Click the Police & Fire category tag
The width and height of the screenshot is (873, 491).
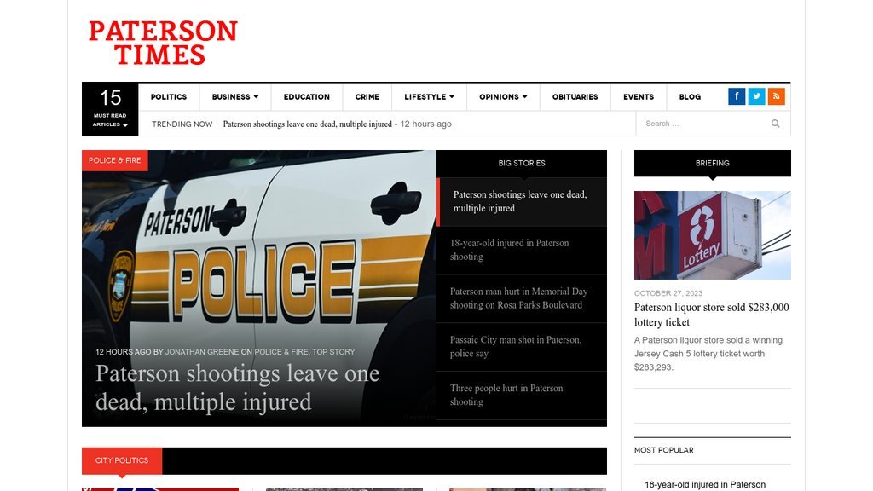tap(115, 160)
